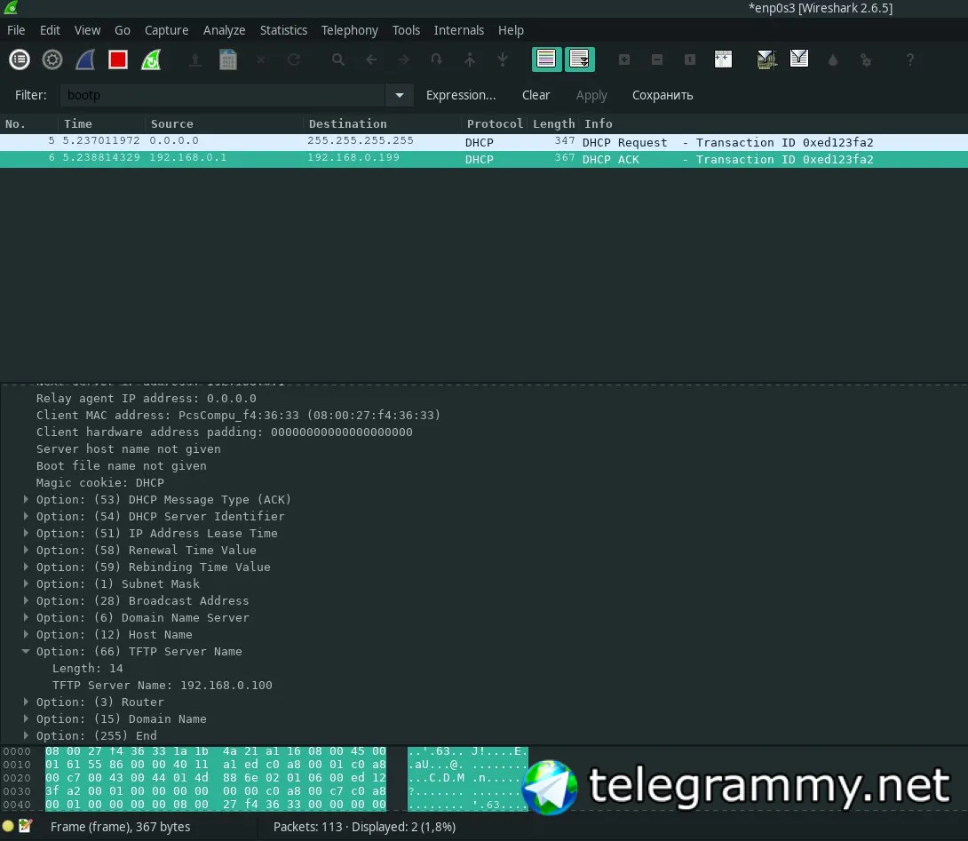
Task: Click the Expression... button
Action: pos(461,95)
